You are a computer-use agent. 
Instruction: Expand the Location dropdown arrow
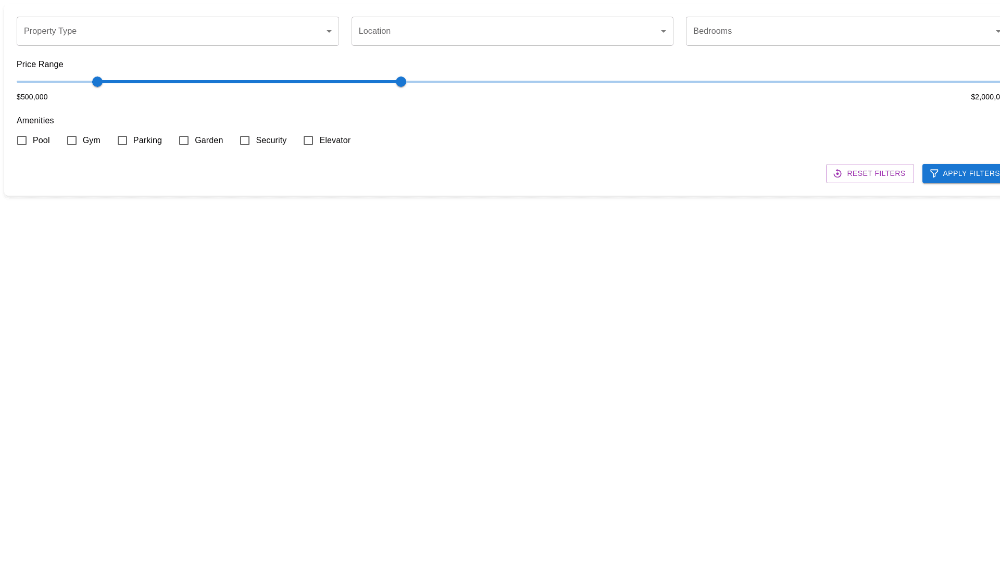[663, 32]
